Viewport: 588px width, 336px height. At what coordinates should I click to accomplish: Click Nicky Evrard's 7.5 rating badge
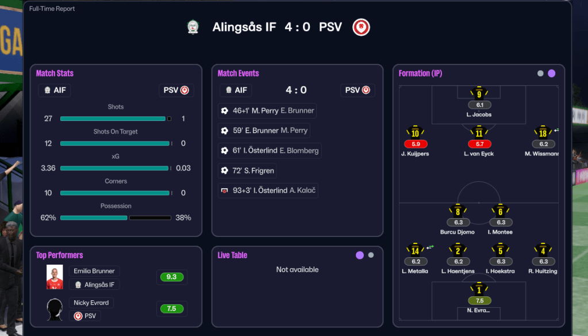(x=171, y=309)
